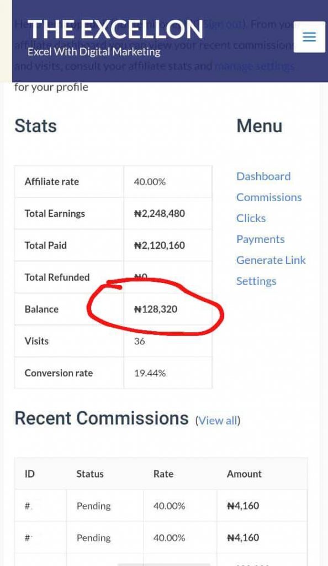Open the Clicks menu link
This screenshot has height=566, width=328.
click(x=251, y=218)
